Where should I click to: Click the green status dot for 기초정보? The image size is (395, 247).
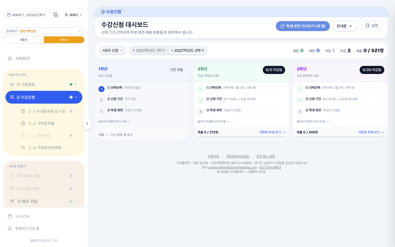[x=71, y=85]
